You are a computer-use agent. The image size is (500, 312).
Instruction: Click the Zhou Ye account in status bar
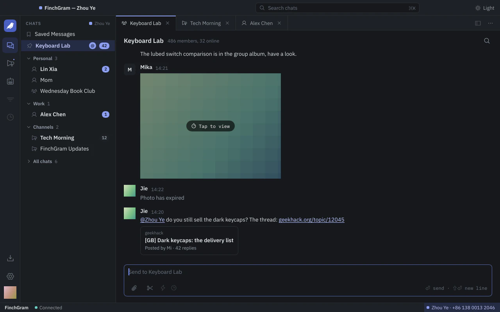[x=461, y=308]
